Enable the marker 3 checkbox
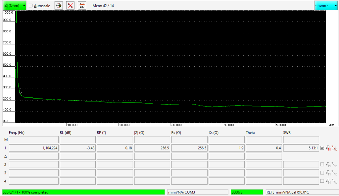 322,172
